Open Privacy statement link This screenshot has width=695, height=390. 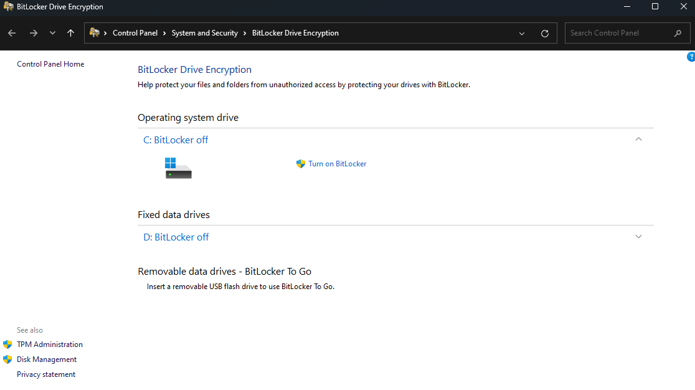[x=46, y=374]
